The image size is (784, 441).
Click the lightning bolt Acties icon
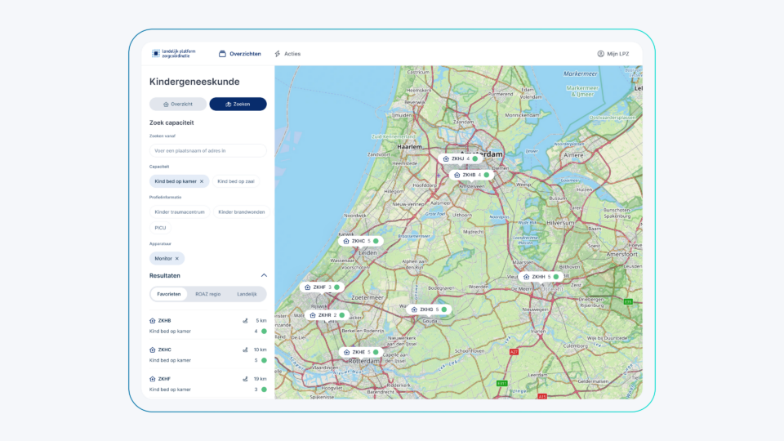tap(278, 54)
